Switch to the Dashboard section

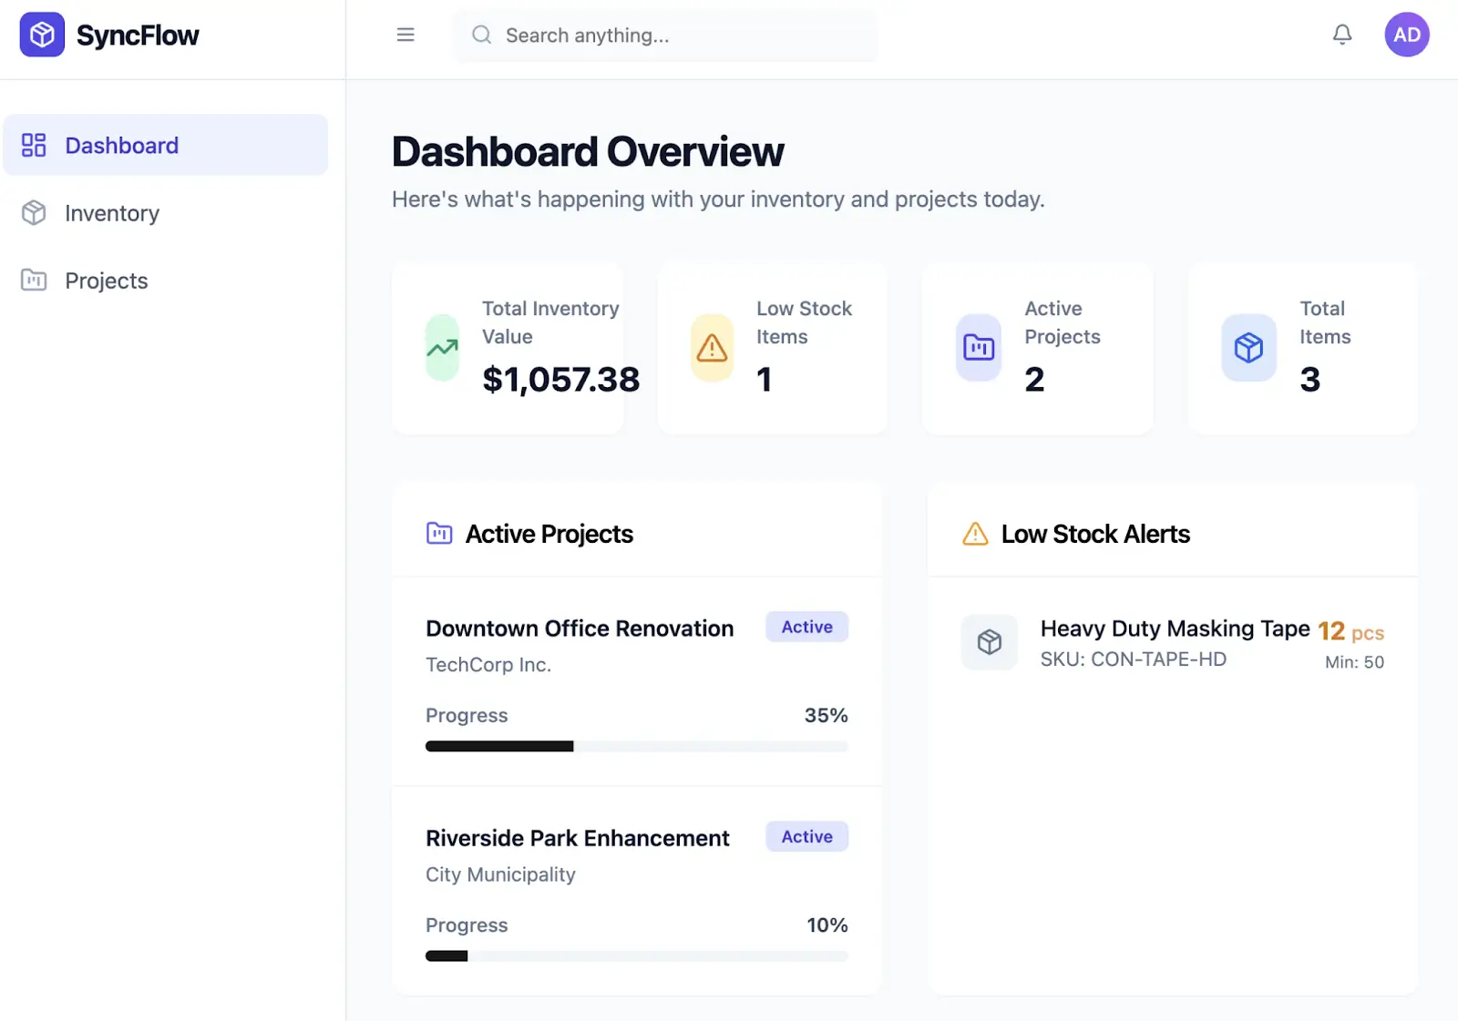[x=121, y=145]
